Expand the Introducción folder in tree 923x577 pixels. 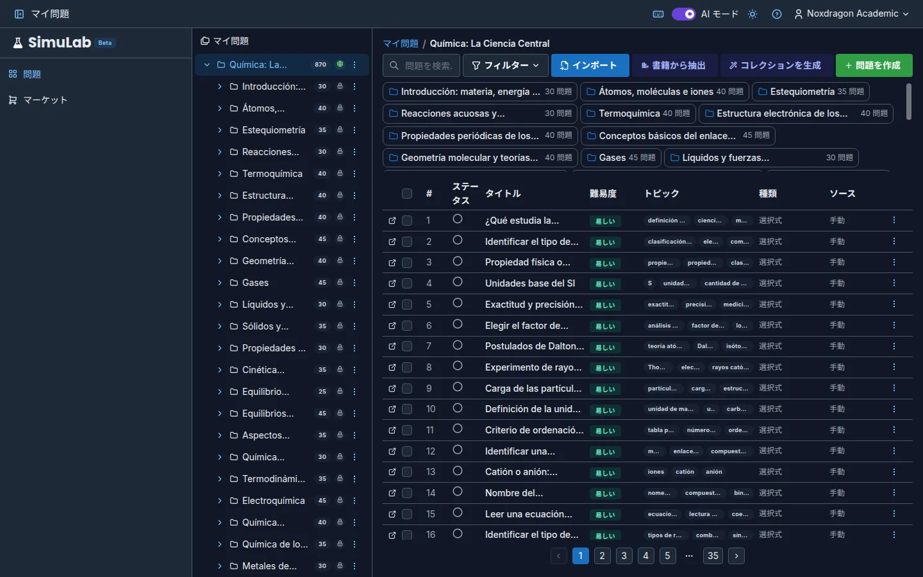click(x=220, y=87)
